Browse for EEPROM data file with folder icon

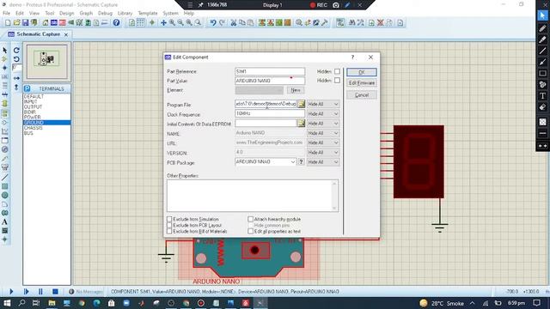[301, 124]
